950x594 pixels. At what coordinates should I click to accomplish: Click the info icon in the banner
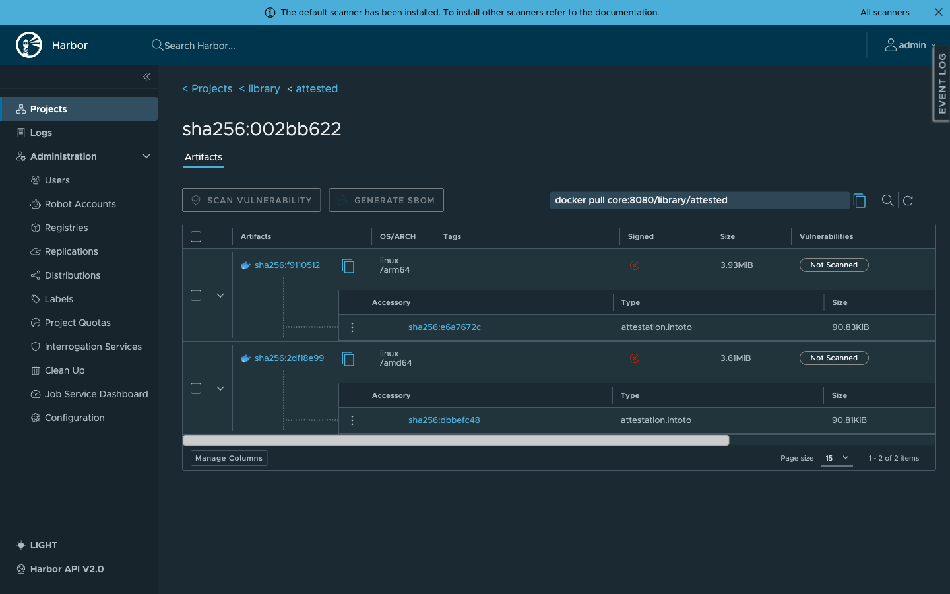tap(270, 13)
